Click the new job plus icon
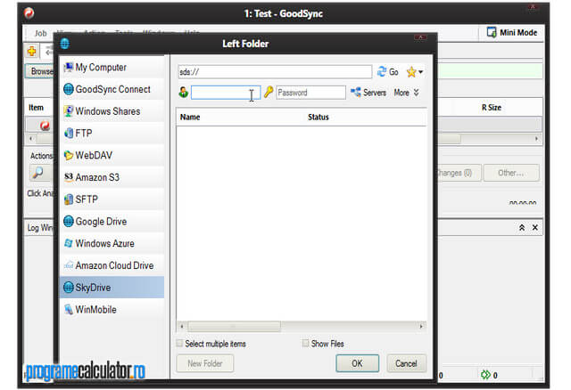Image resolution: width=571 pixels, height=390 pixels. (32, 52)
